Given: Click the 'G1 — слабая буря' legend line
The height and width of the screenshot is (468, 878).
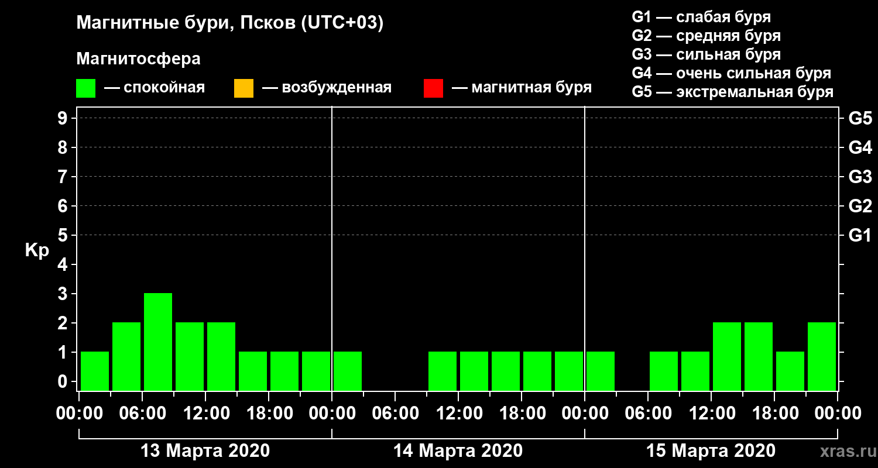Looking at the screenshot, I should (701, 17).
